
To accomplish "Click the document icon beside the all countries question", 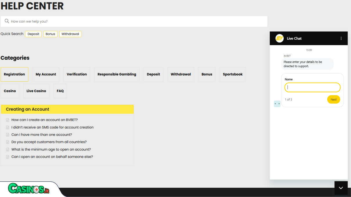I will 8,142.
